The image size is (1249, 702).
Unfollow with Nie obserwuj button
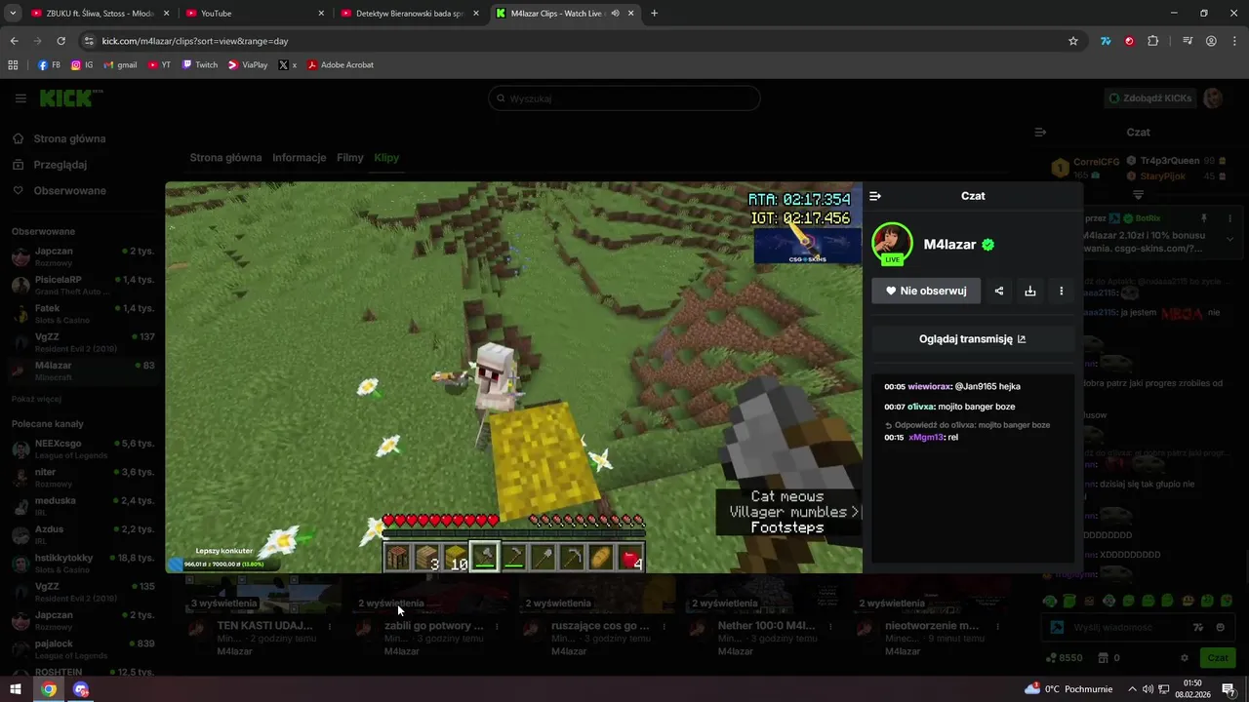[x=926, y=291]
